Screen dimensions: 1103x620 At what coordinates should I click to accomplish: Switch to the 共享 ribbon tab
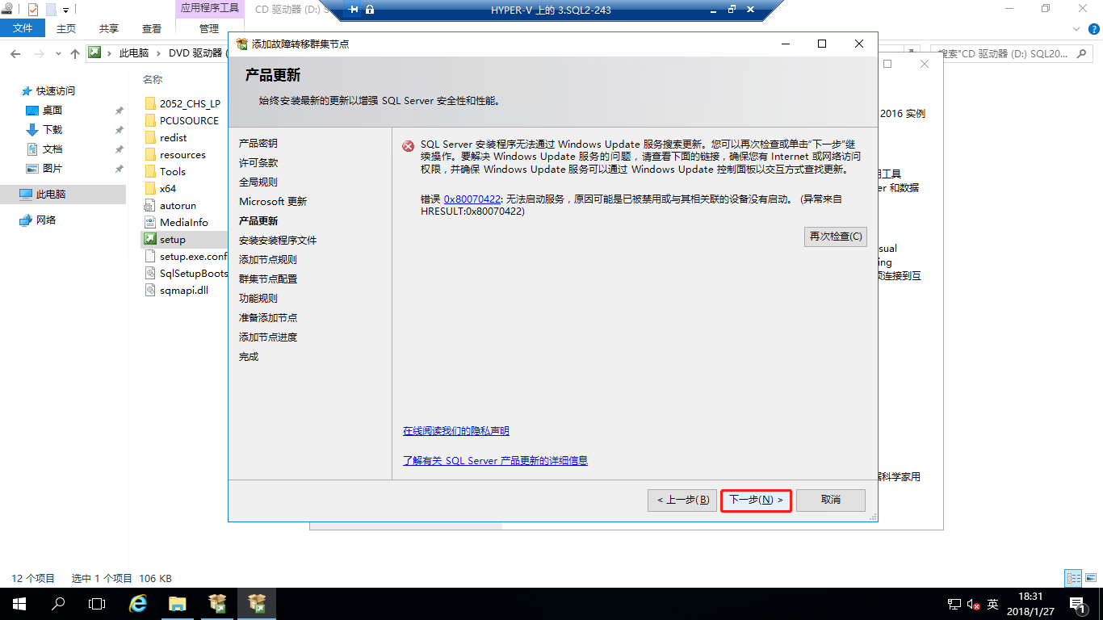click(109, 28)
